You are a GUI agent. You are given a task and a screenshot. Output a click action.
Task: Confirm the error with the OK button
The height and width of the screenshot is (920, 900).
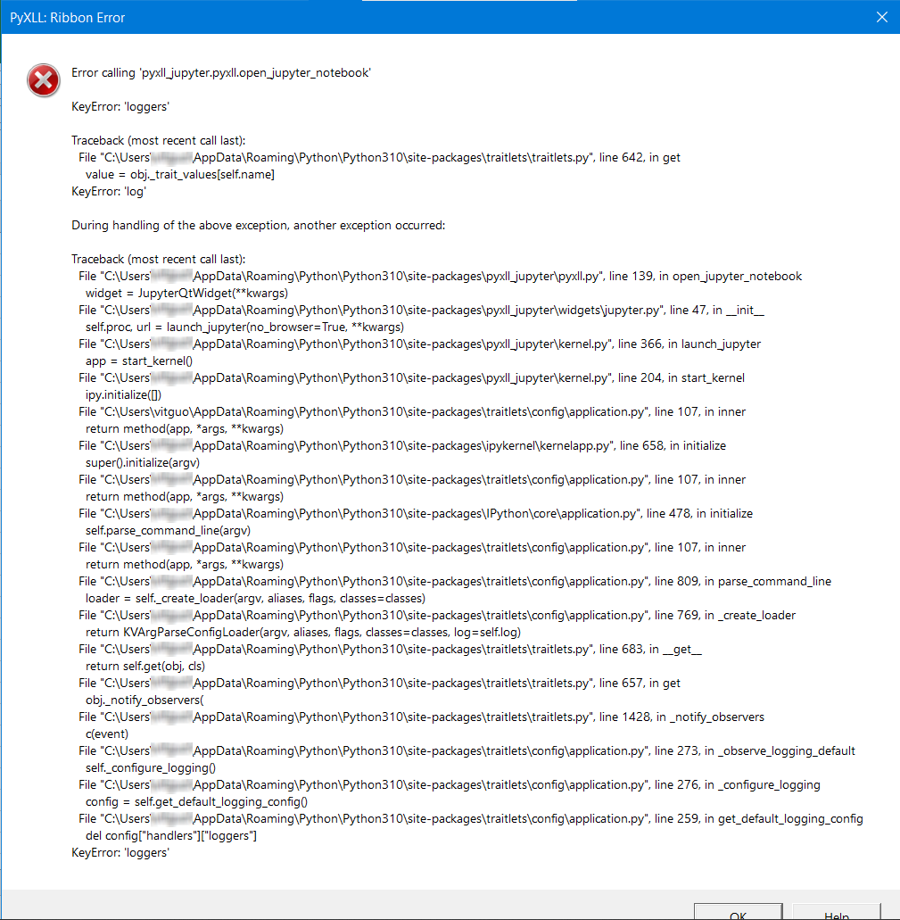pos(739,912)
